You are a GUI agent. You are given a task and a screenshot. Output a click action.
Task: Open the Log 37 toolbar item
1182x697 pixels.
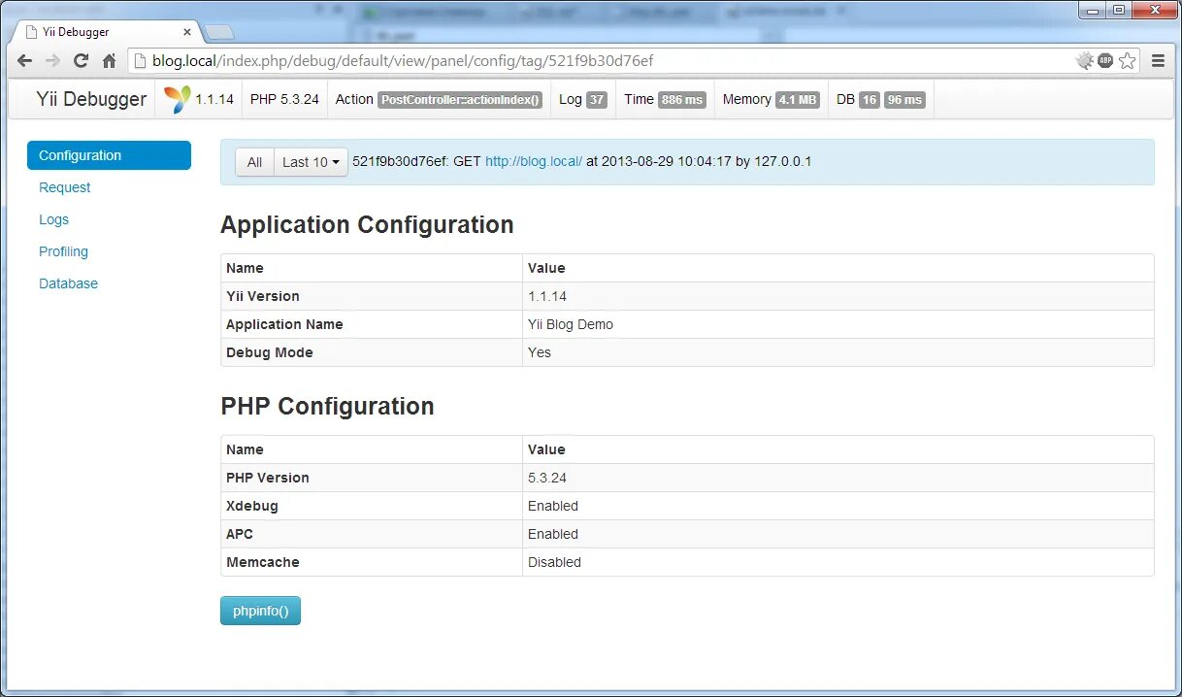click(x=583, y=99)
